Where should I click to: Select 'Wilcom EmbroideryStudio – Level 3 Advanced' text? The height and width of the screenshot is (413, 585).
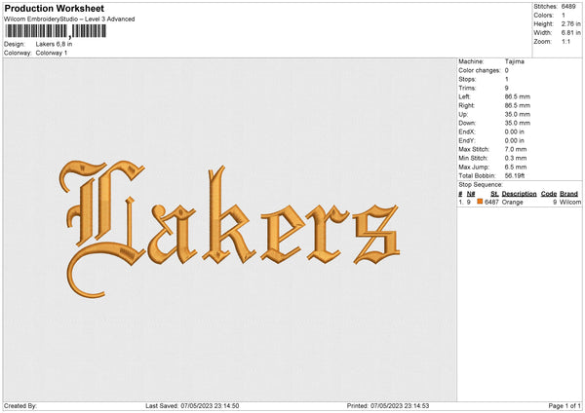69,19
